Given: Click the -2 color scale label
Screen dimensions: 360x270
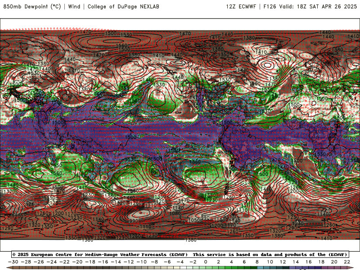Looking at the screenshot, I should tap(193, 262).
